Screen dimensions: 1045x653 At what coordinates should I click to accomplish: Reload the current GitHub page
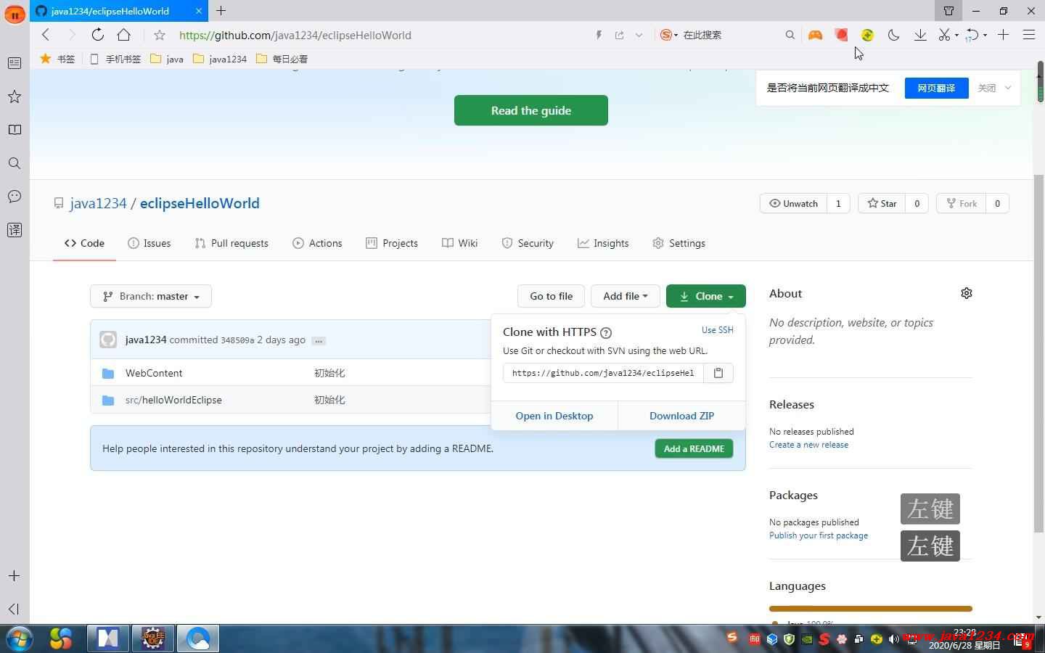coord(97,35)
